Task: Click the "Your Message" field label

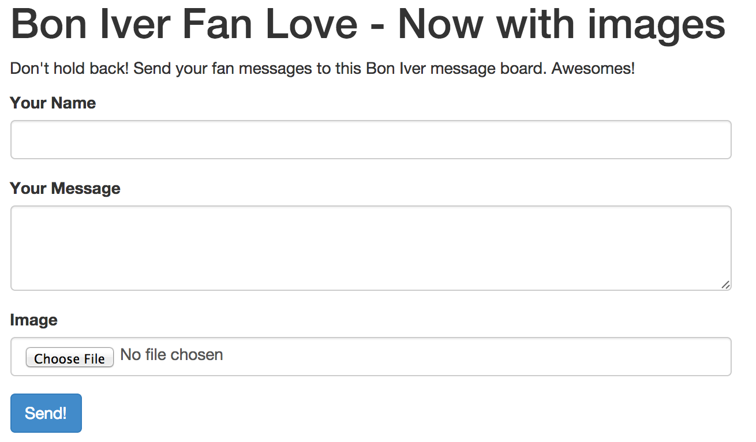Action: pos(65,189)
